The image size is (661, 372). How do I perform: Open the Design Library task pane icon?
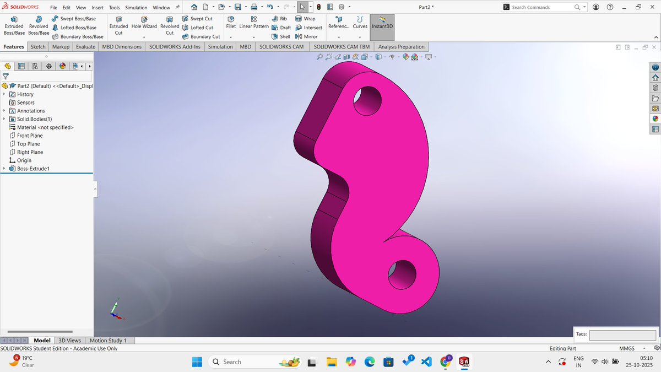655,88
